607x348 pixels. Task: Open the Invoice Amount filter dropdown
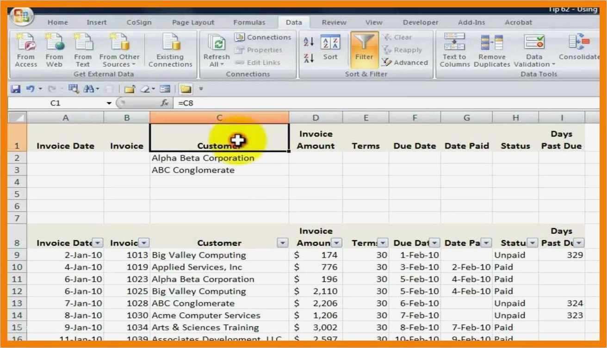pos(336,243)
